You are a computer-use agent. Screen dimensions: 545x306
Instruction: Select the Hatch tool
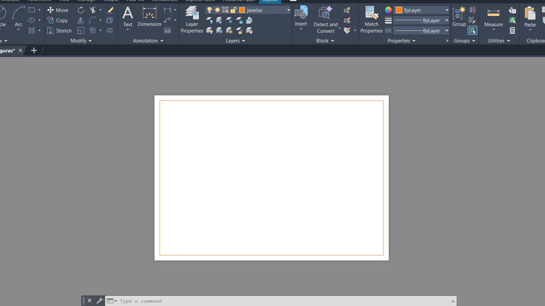32,31
